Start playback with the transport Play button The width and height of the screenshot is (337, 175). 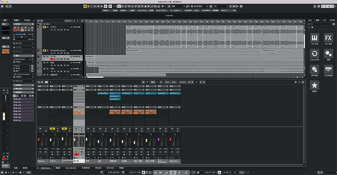179,172
